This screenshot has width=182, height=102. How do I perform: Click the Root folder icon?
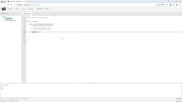click(x=3, y=17)
